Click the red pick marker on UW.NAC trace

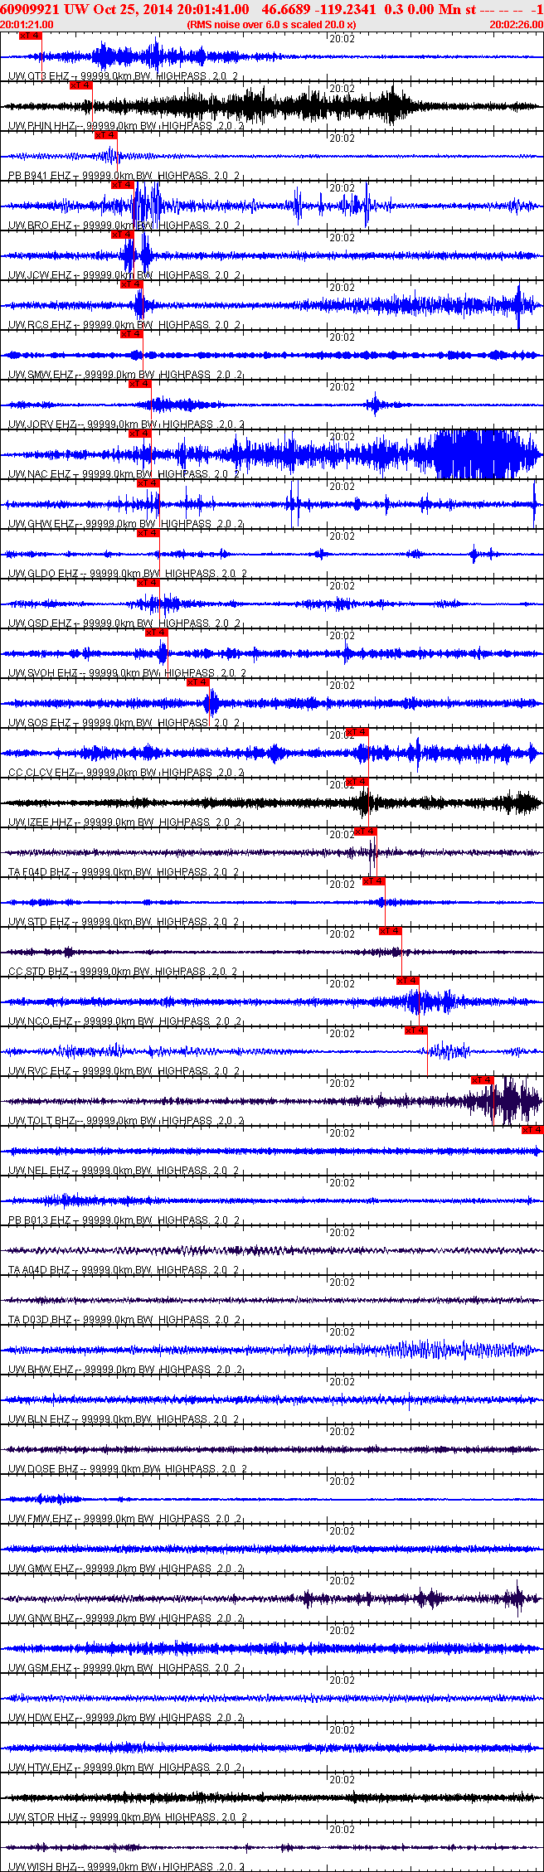[x=139, y=434]
